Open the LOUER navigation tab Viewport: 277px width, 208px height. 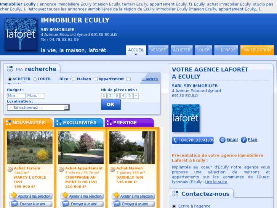click(x=203, y=50)
